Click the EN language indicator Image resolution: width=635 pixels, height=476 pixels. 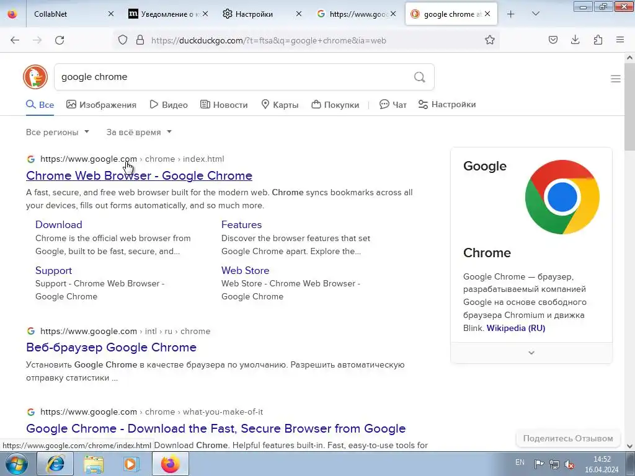coord(520,462)
